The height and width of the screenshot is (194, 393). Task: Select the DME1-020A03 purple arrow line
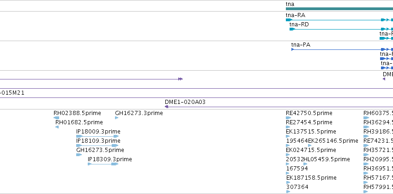tap(279, 107)
